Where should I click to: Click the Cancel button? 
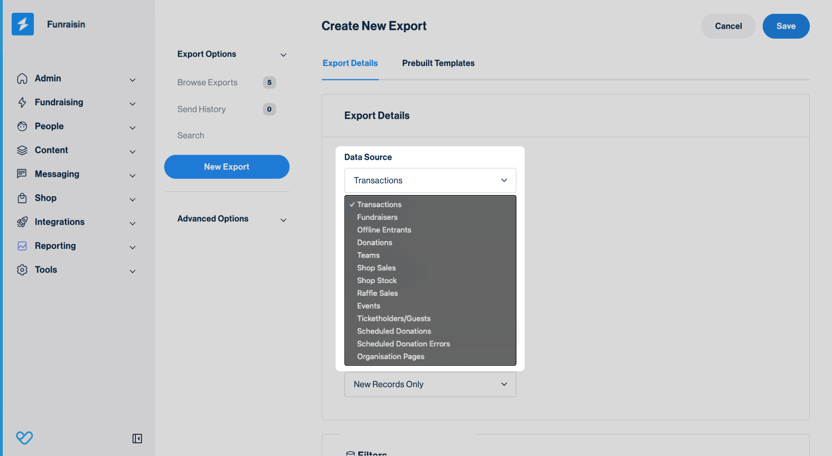(x=728, y=26)
